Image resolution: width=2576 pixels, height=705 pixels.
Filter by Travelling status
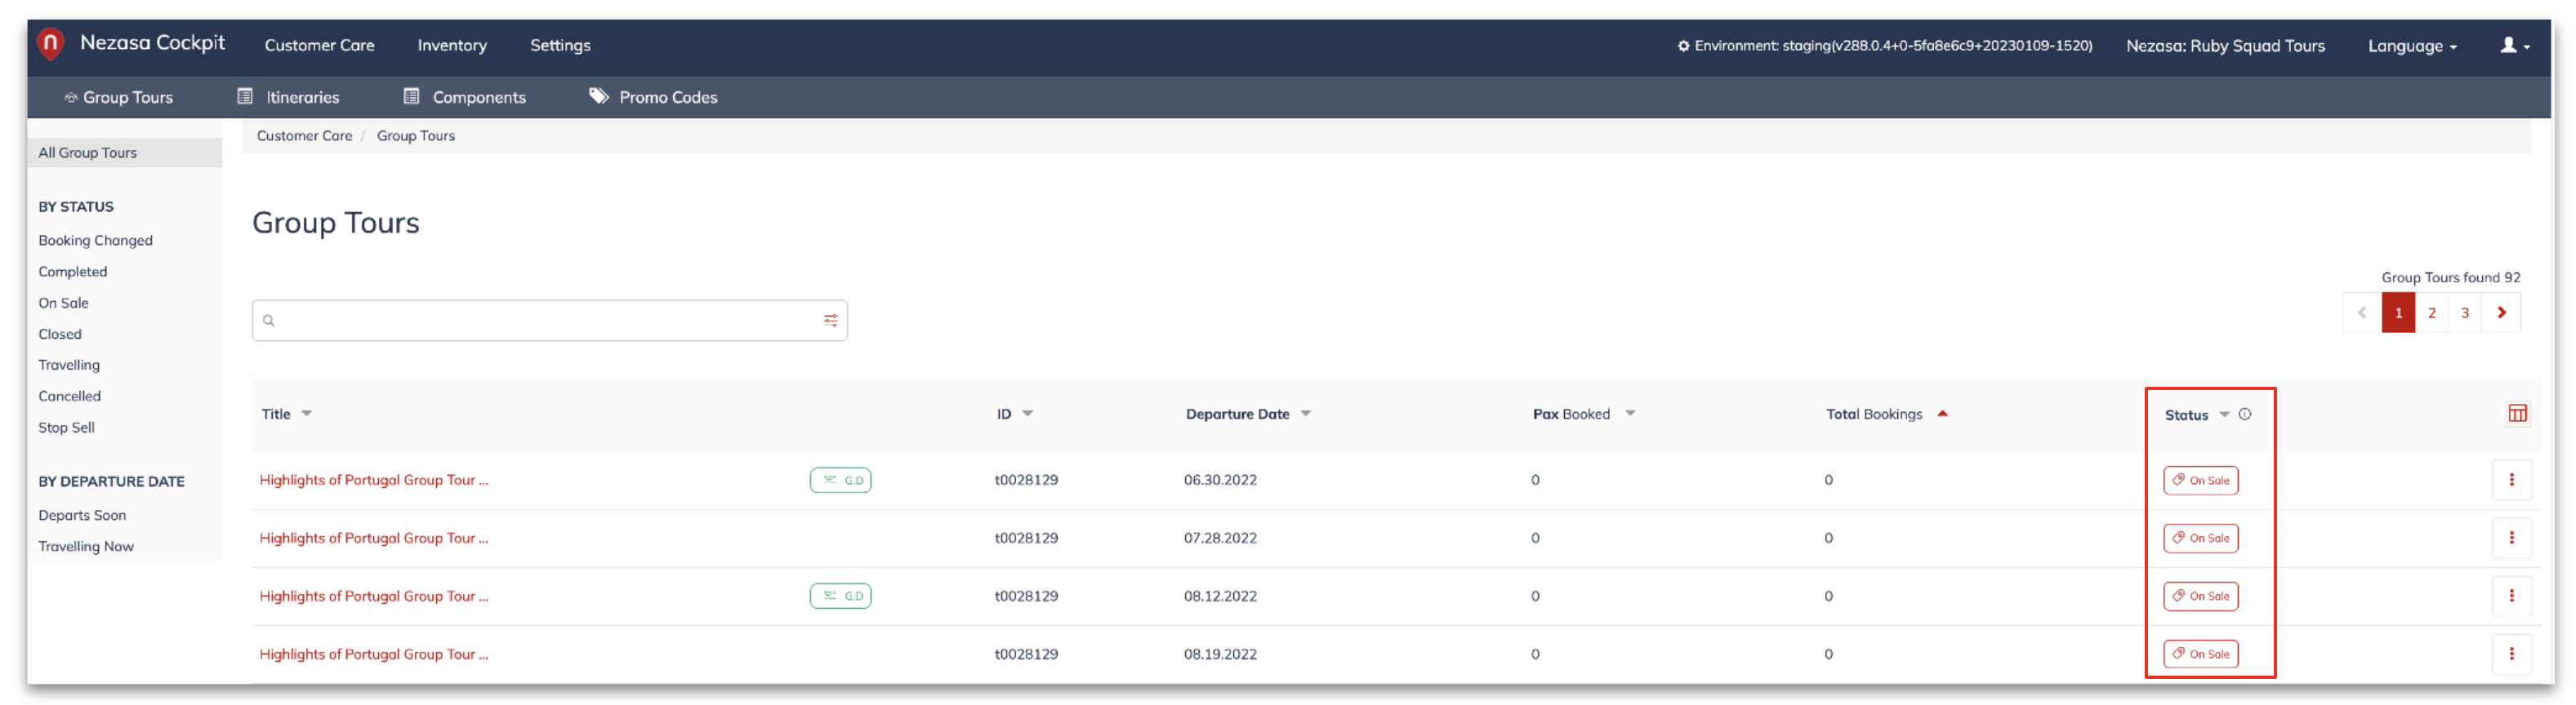pyautogui.click(x=69, y=366)
